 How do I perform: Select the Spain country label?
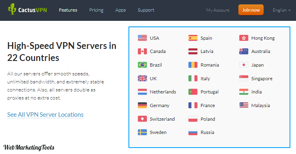coord(206,38)
